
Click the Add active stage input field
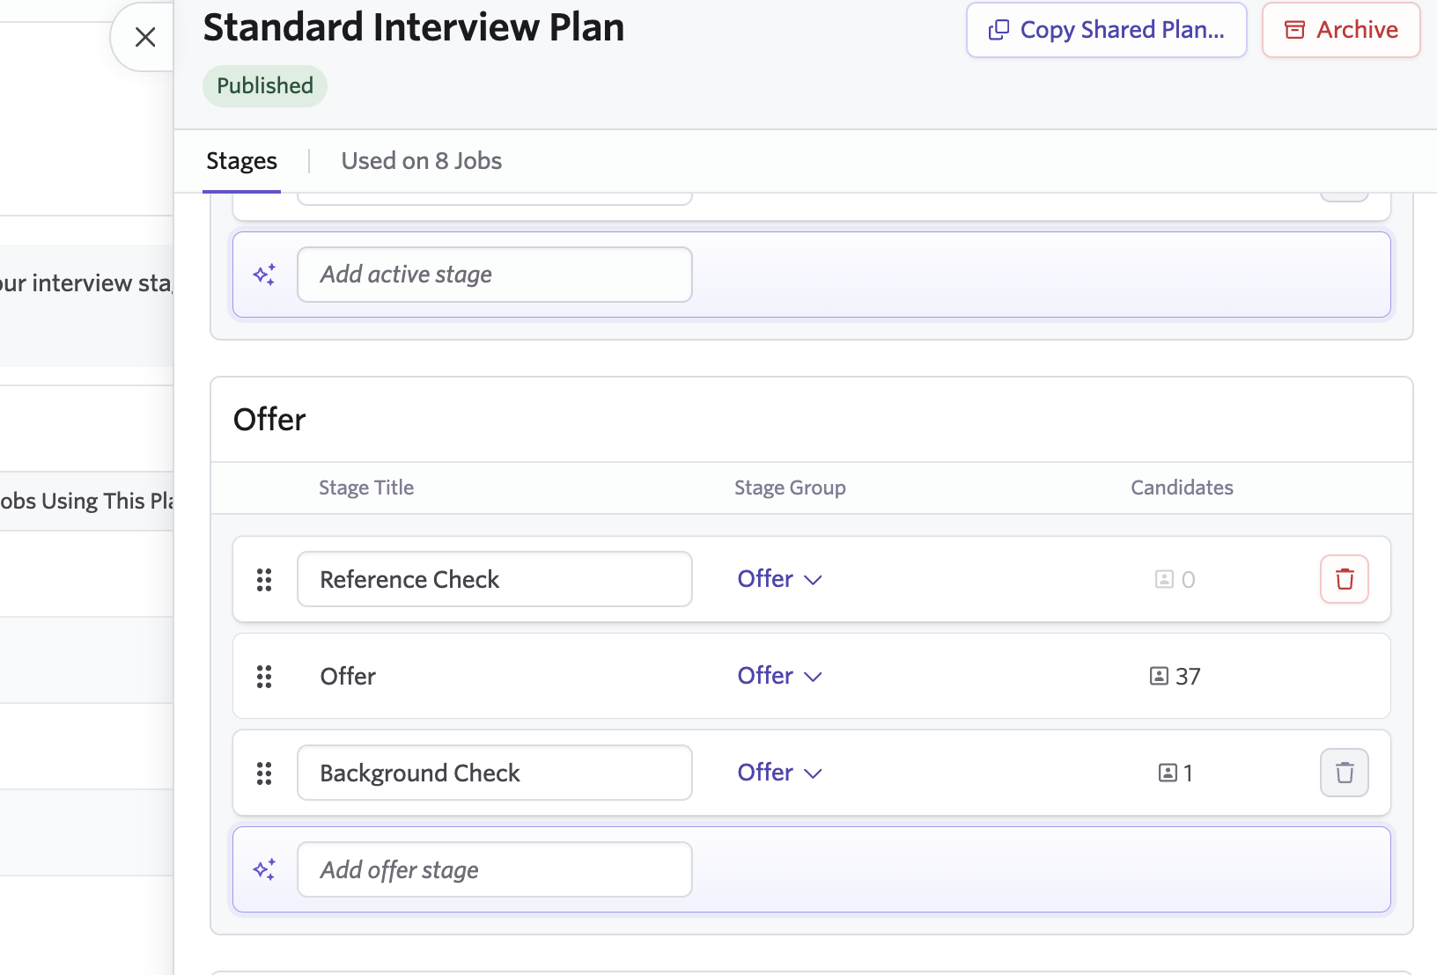(495, 275)
